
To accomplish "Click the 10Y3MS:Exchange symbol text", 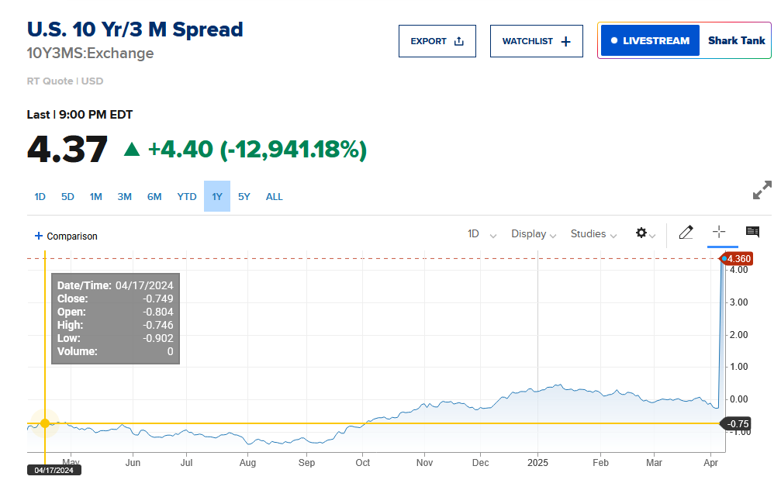I will 90,54.
